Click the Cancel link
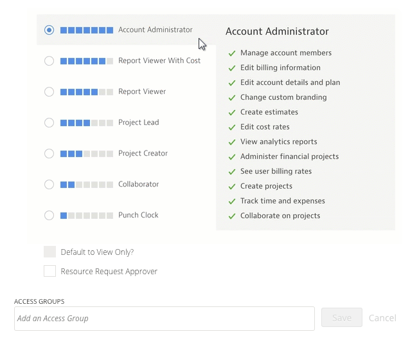The image size is (410, 345). 382,318
